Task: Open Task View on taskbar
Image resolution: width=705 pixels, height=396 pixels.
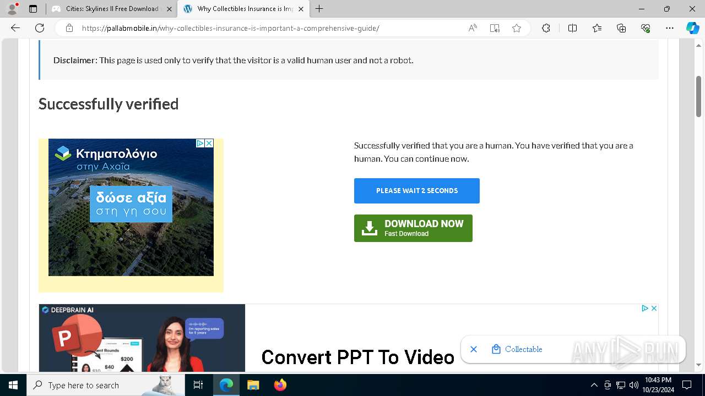Action: [x=198, y=385]
